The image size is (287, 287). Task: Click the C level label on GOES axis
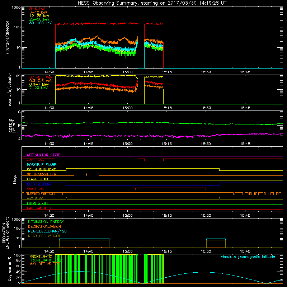[x=19, y=112]
